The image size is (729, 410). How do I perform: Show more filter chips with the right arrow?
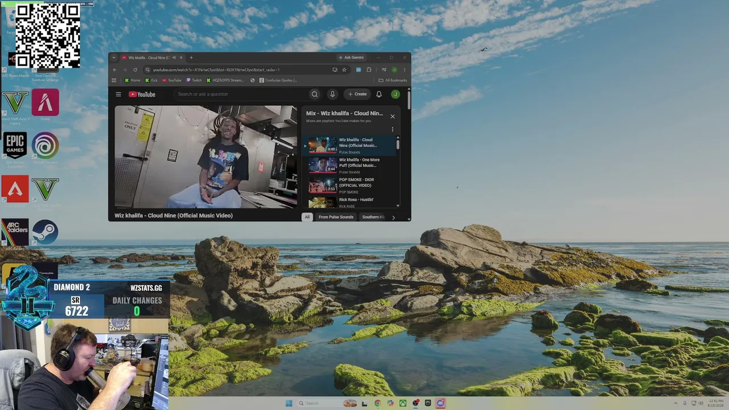tap(393, 218)
